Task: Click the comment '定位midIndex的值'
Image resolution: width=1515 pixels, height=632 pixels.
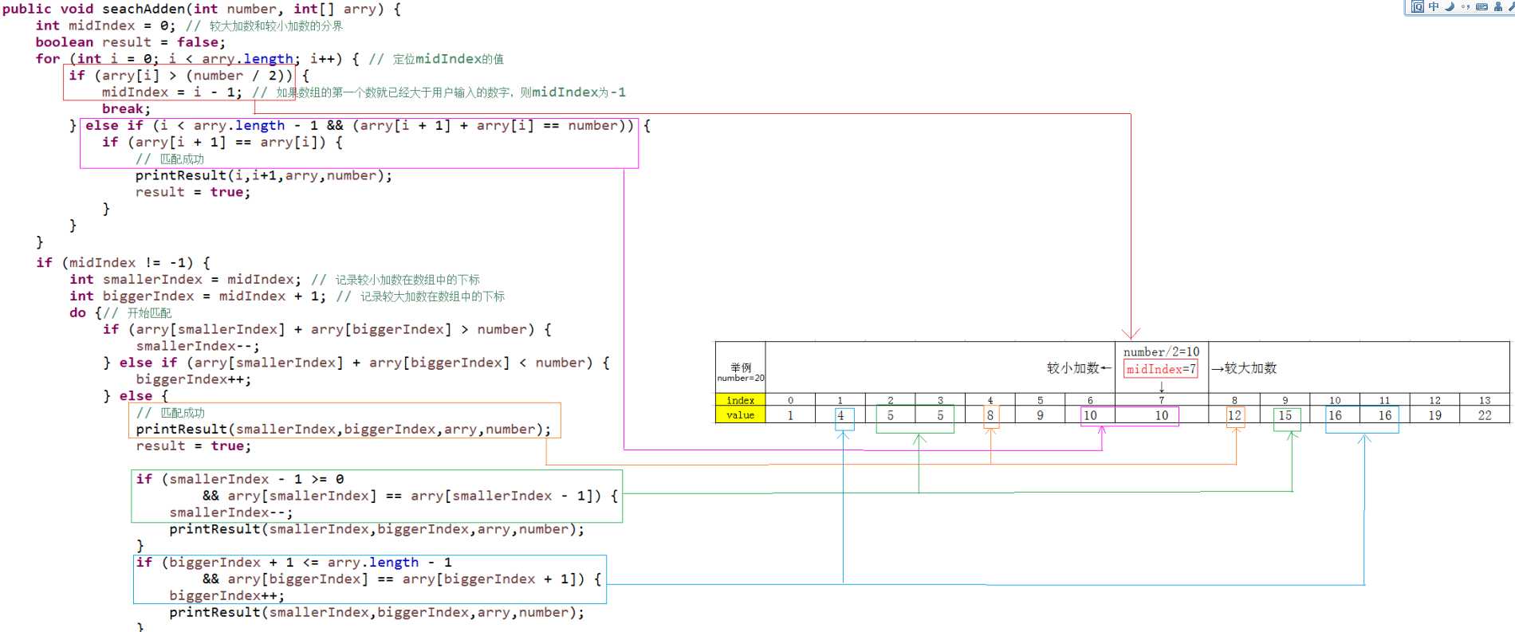Action: click(448, 59)
